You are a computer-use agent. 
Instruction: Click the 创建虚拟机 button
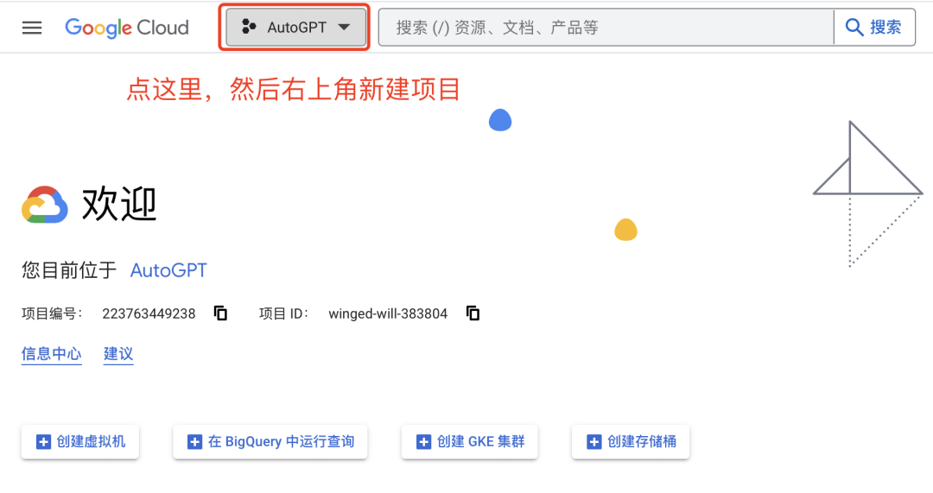80,442
